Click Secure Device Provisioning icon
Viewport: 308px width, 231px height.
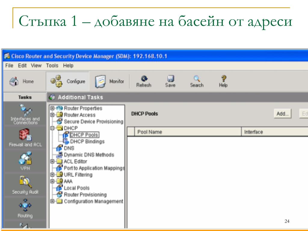point(59,122)
